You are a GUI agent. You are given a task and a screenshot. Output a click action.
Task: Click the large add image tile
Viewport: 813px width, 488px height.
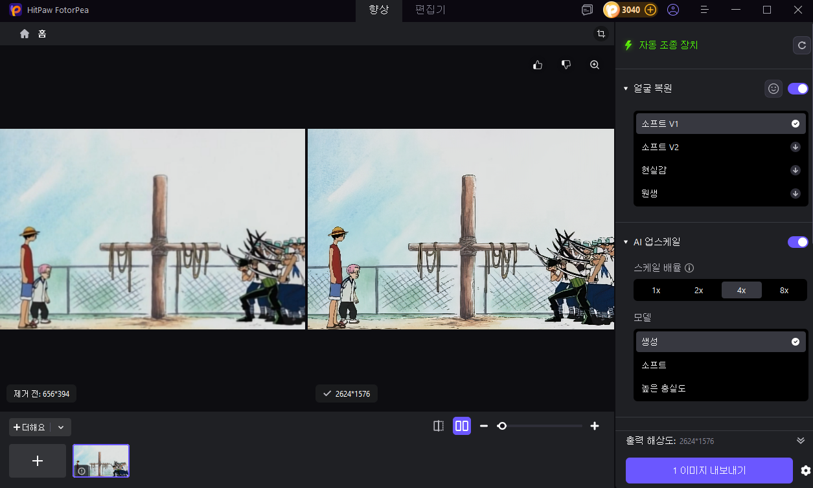[38, 461]
